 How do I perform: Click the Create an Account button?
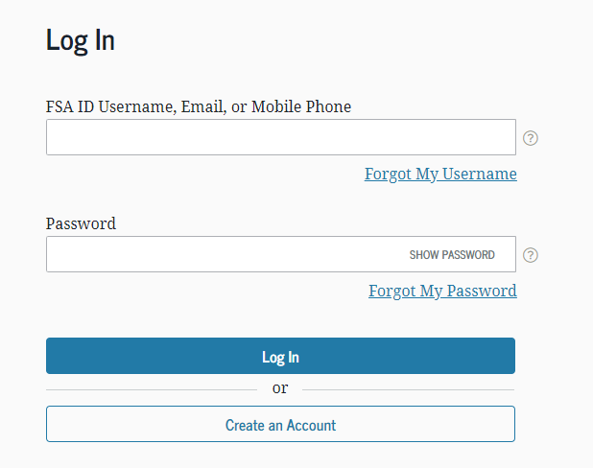pos(280,424)
